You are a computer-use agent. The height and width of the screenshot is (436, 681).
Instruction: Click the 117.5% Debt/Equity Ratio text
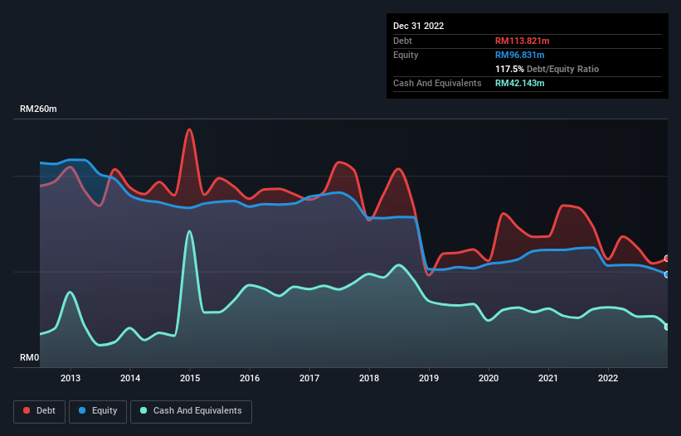click(547, 69)
